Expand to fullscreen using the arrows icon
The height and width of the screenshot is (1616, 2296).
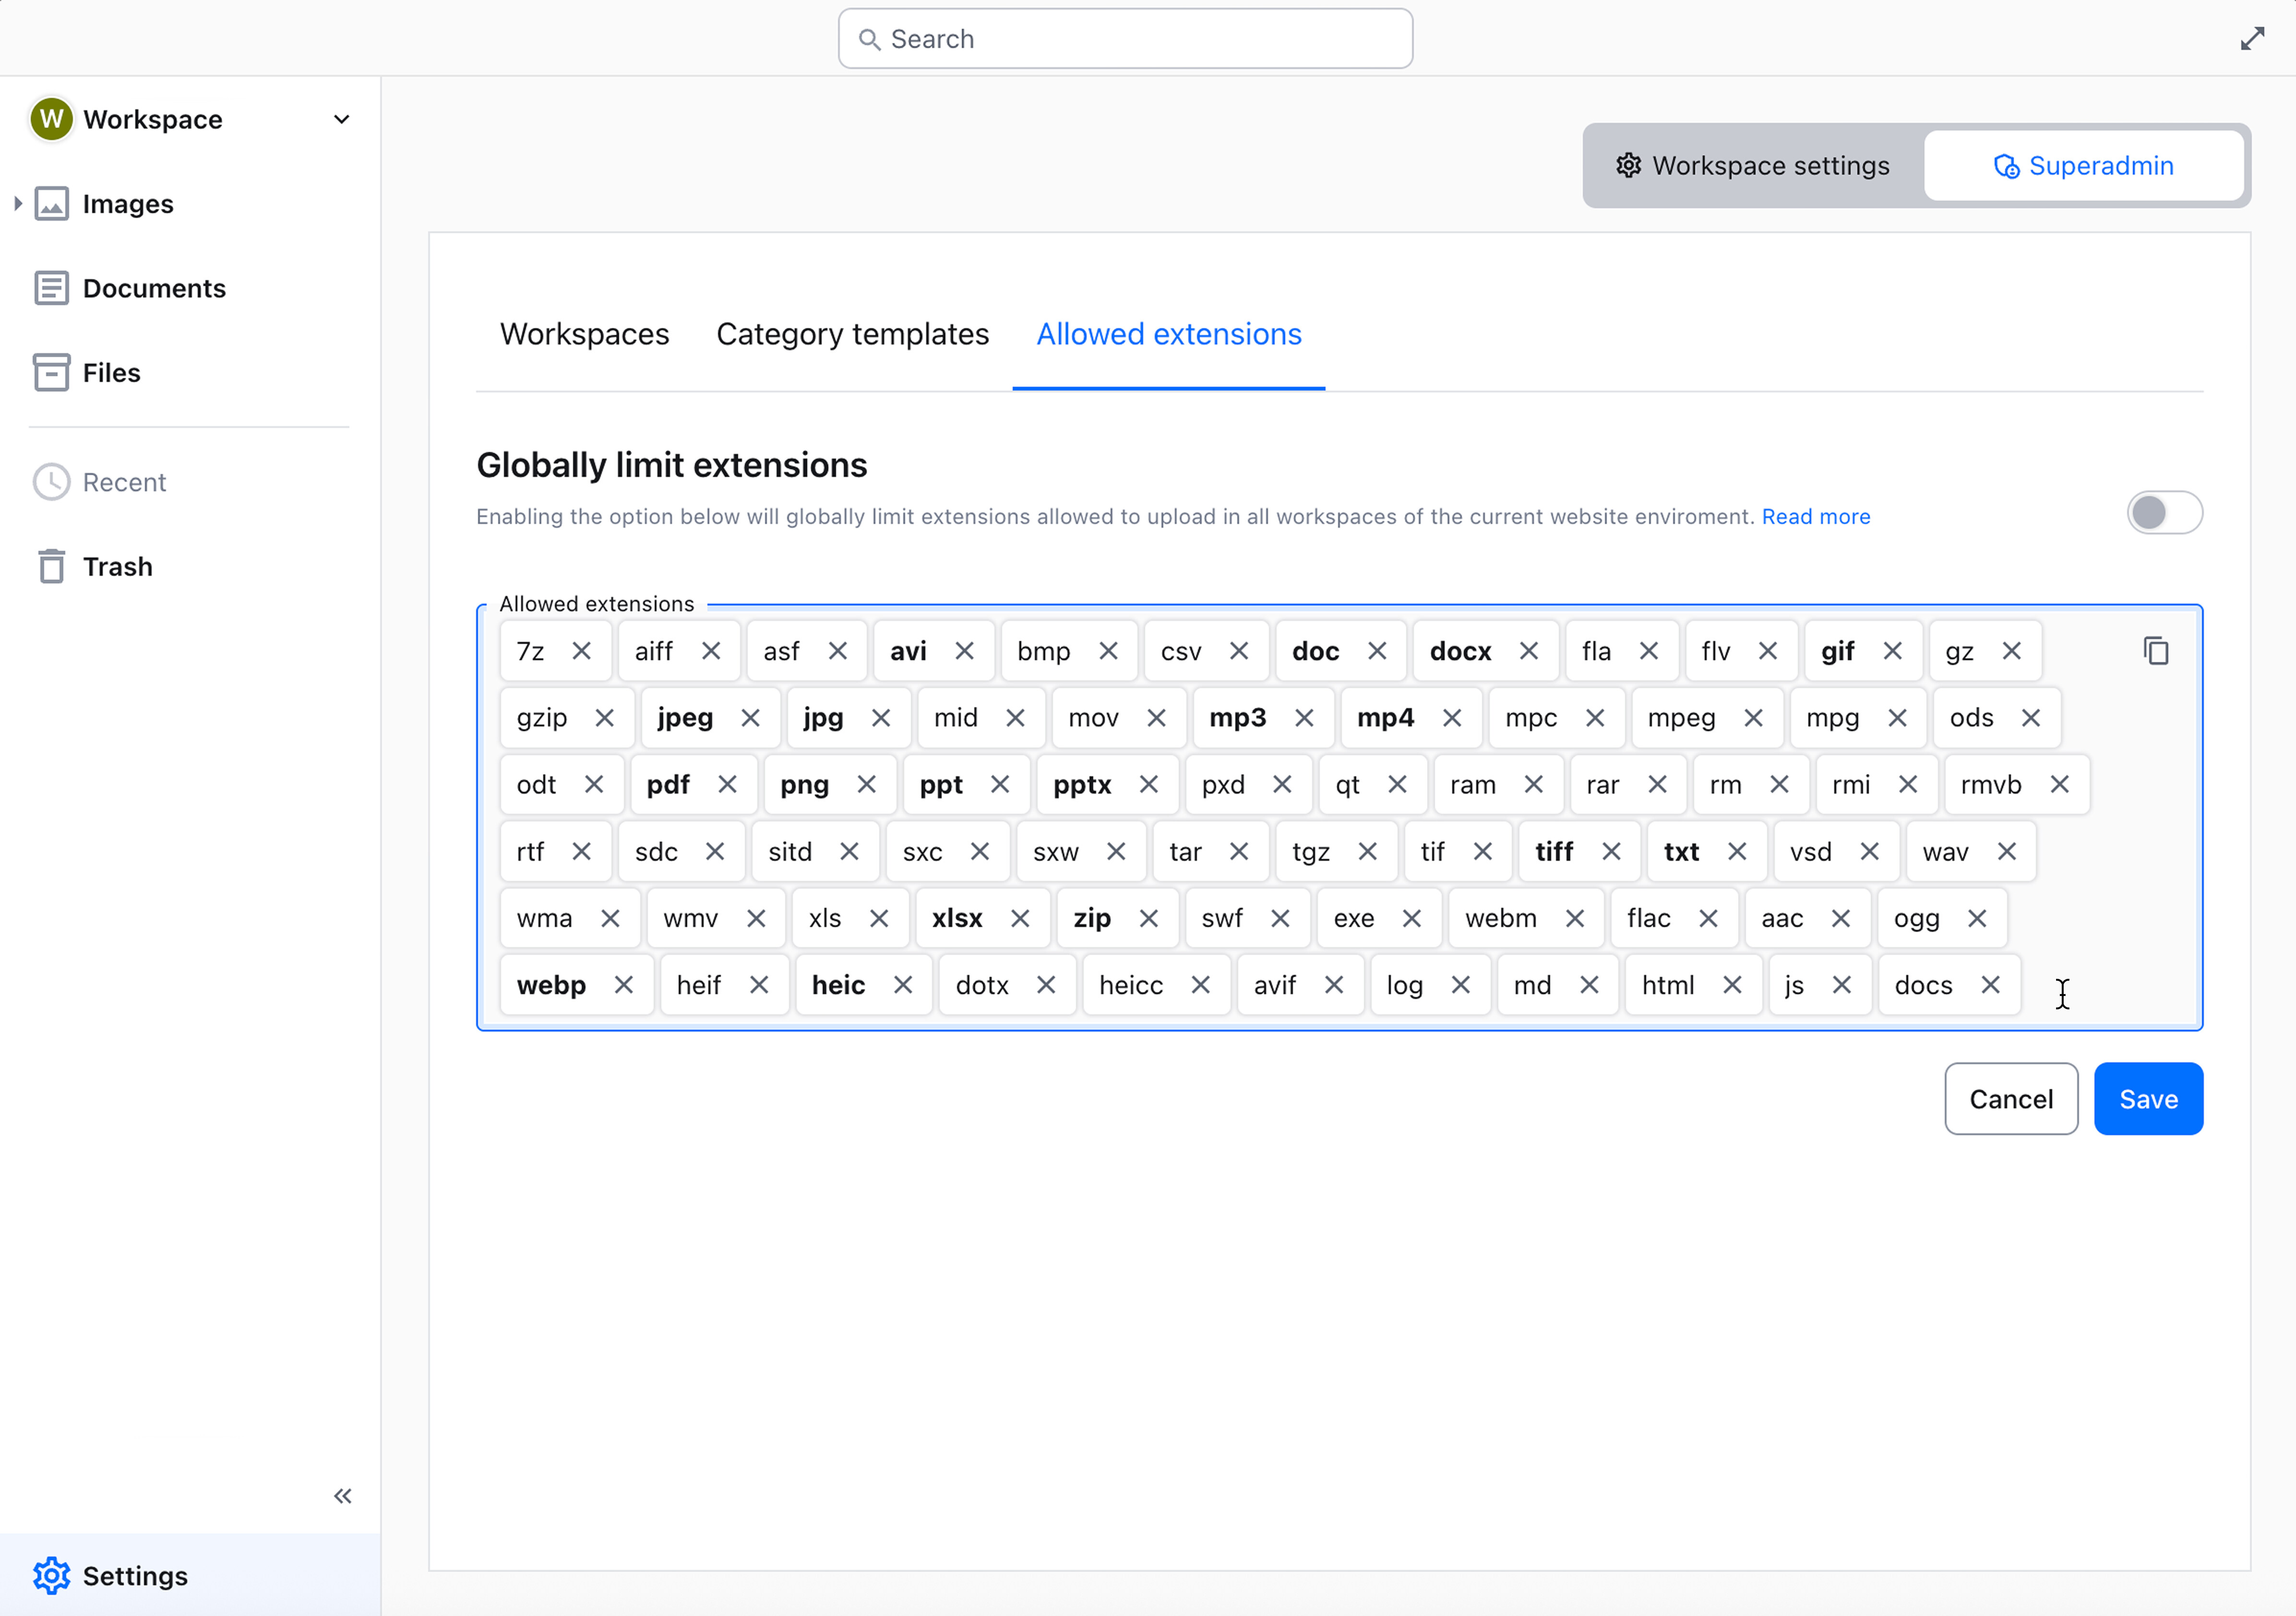pos(2252,39)
